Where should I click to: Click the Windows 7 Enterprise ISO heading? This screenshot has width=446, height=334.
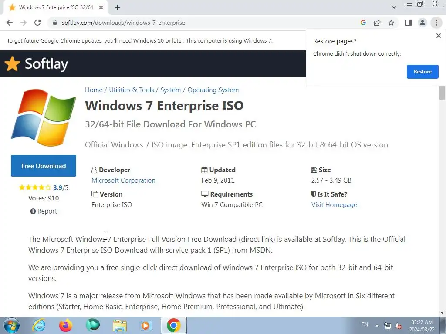tap(164, 106)
